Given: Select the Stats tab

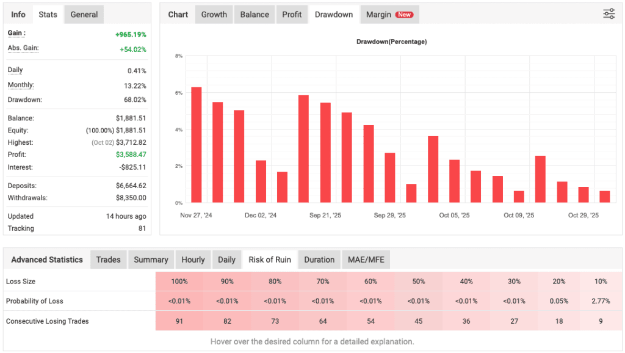Looking at the screenshot, I should [x=48, y=15].
